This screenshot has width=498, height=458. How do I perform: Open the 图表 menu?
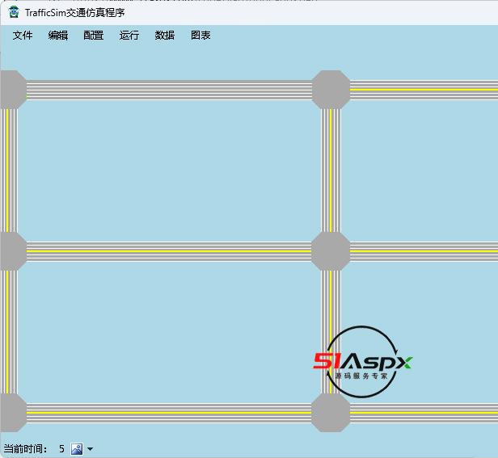click(200, 36)
